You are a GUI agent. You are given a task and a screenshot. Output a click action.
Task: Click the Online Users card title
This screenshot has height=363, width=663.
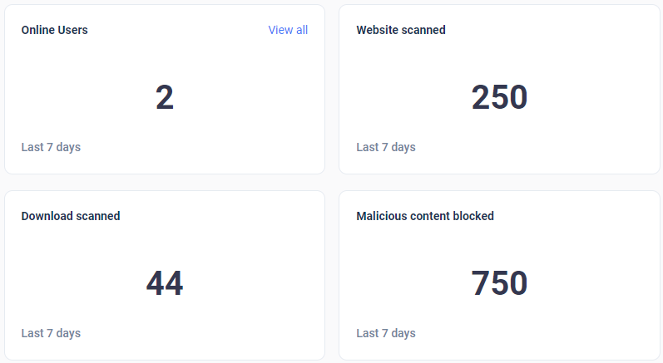[x=55, y=30]
